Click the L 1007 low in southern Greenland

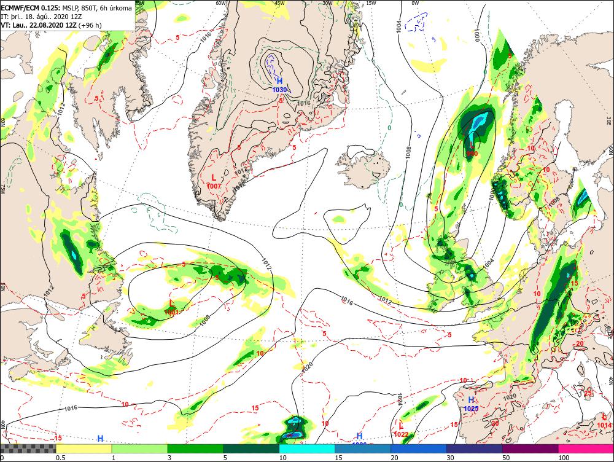[214, 181]
